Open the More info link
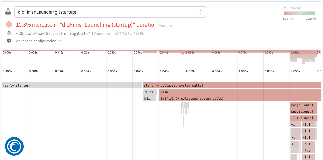This screenshot has width=323, height=160. [x=165, y=25]
